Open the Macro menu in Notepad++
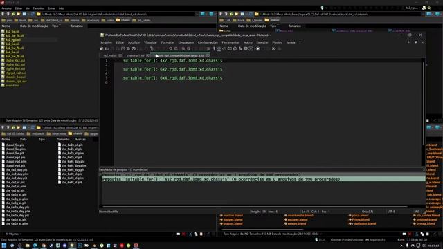Screen dimensions: 443x249 click(x=248, y=42)
